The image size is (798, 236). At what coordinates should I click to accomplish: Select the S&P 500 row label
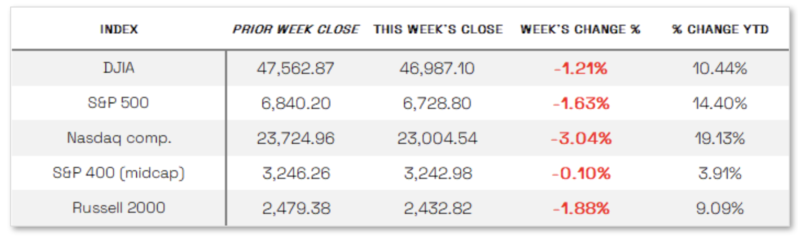pyautogui.click(x=118, y=103)
